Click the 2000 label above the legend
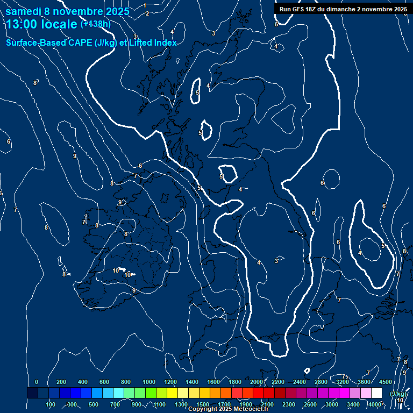The image size is (413, 413). [x=257, y=382]
